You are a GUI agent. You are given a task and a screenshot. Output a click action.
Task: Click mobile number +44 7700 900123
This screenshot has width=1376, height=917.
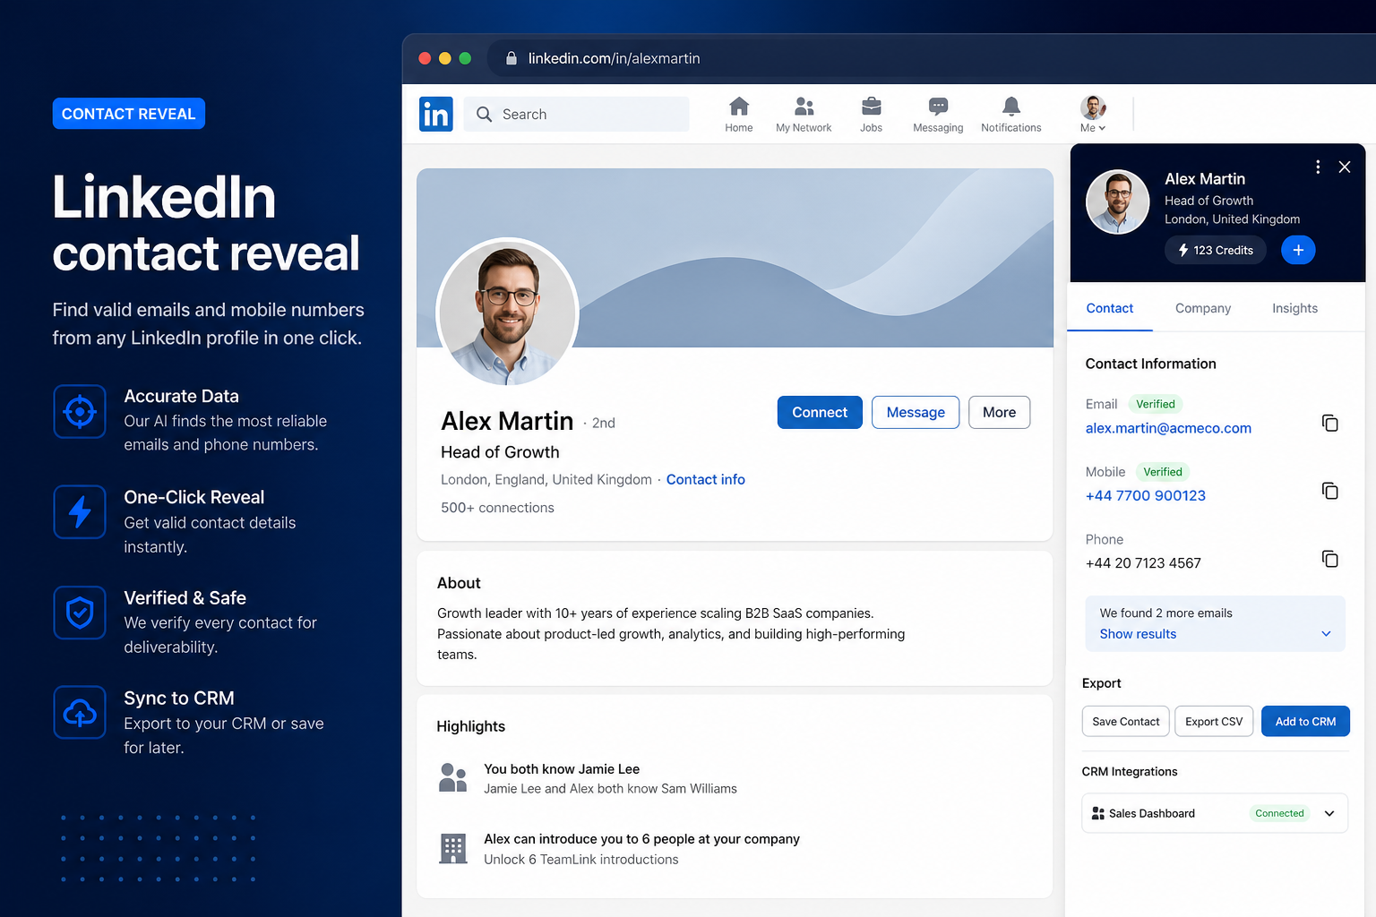click(1146, 495)
